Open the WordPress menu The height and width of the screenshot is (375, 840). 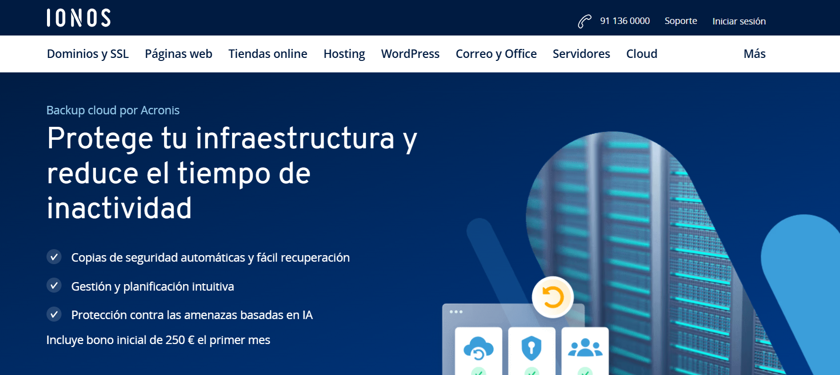pyautogui.click(x=410, y=54)
